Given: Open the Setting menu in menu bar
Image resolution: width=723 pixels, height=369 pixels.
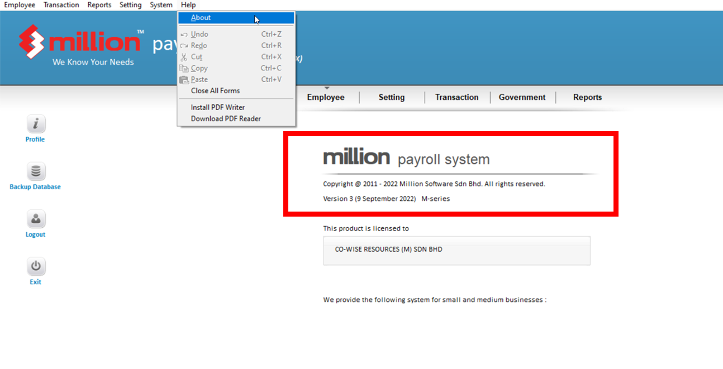Looking at the screenshot, I should 131,5.
